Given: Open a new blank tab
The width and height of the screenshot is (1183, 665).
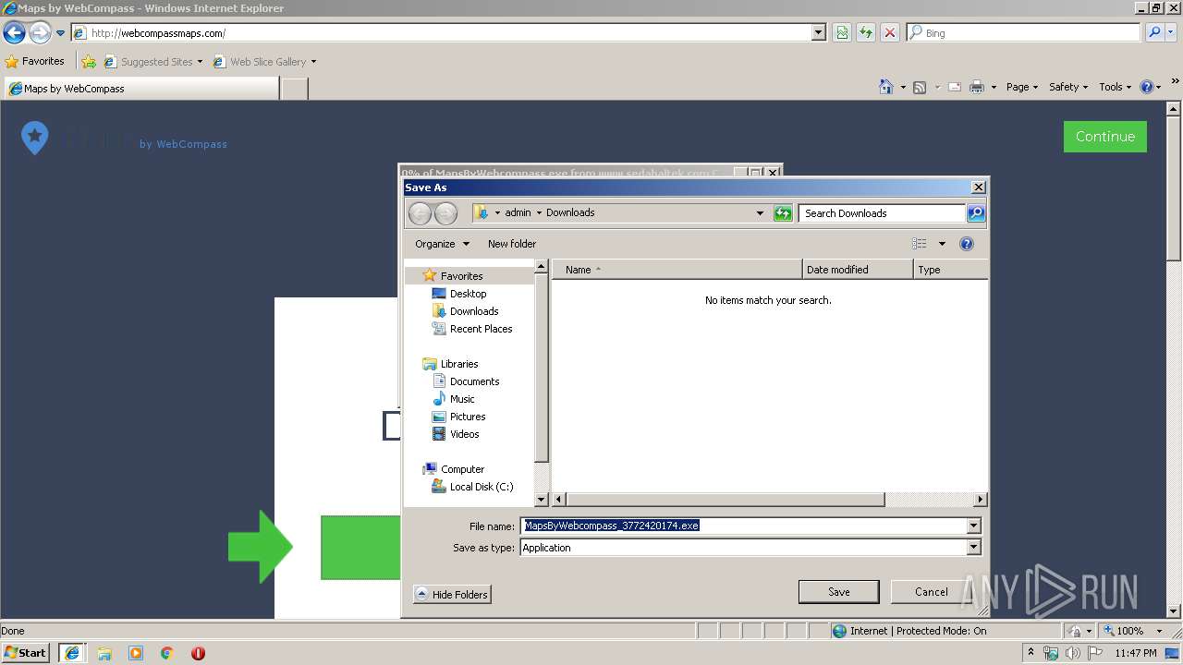Looking at the screenshot, I should click(x=294, y=89).
